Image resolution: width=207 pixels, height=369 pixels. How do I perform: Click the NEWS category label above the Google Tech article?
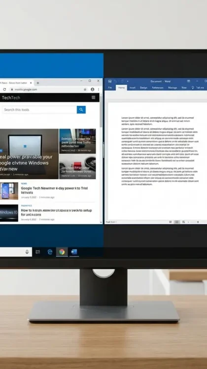click(24, 184)
